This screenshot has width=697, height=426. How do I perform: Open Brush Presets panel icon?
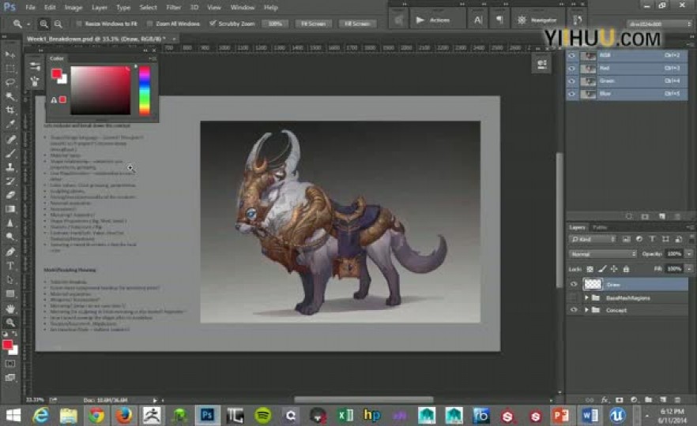coord(35,81)
